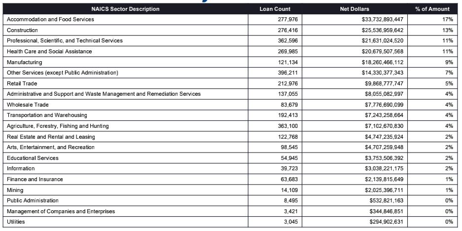Viewport: 462px width, 231px height.
Task: Click the Loan Count column header
Action: [x=275, y=9]
